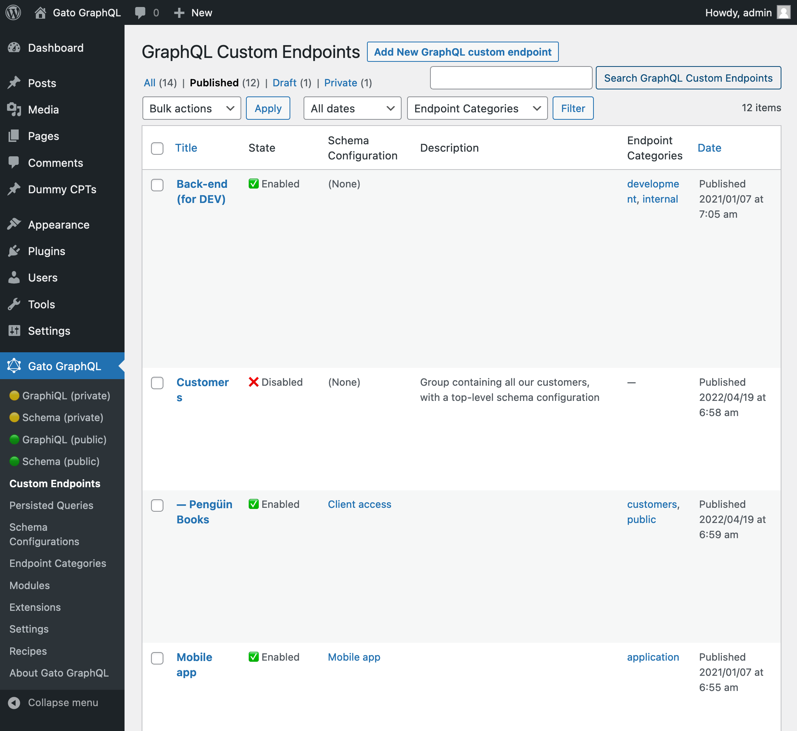Screen dimensions: 797x731
Task: Check the Back-end (for DEV) row checkbox
Action: 158,184
